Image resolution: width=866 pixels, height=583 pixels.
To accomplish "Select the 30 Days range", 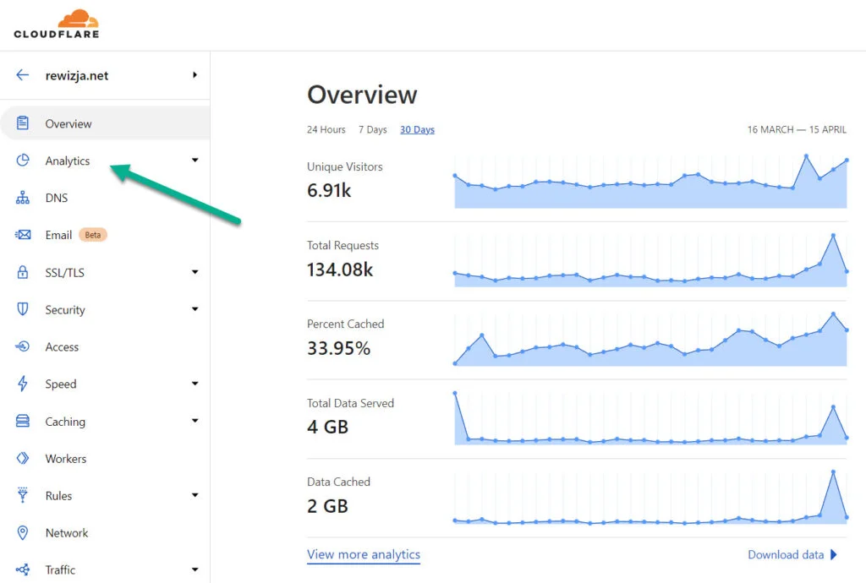I will pyautogui.click(x=417, y=129).
